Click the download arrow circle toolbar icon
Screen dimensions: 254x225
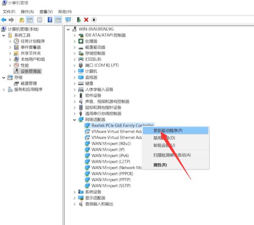(94, 20)
